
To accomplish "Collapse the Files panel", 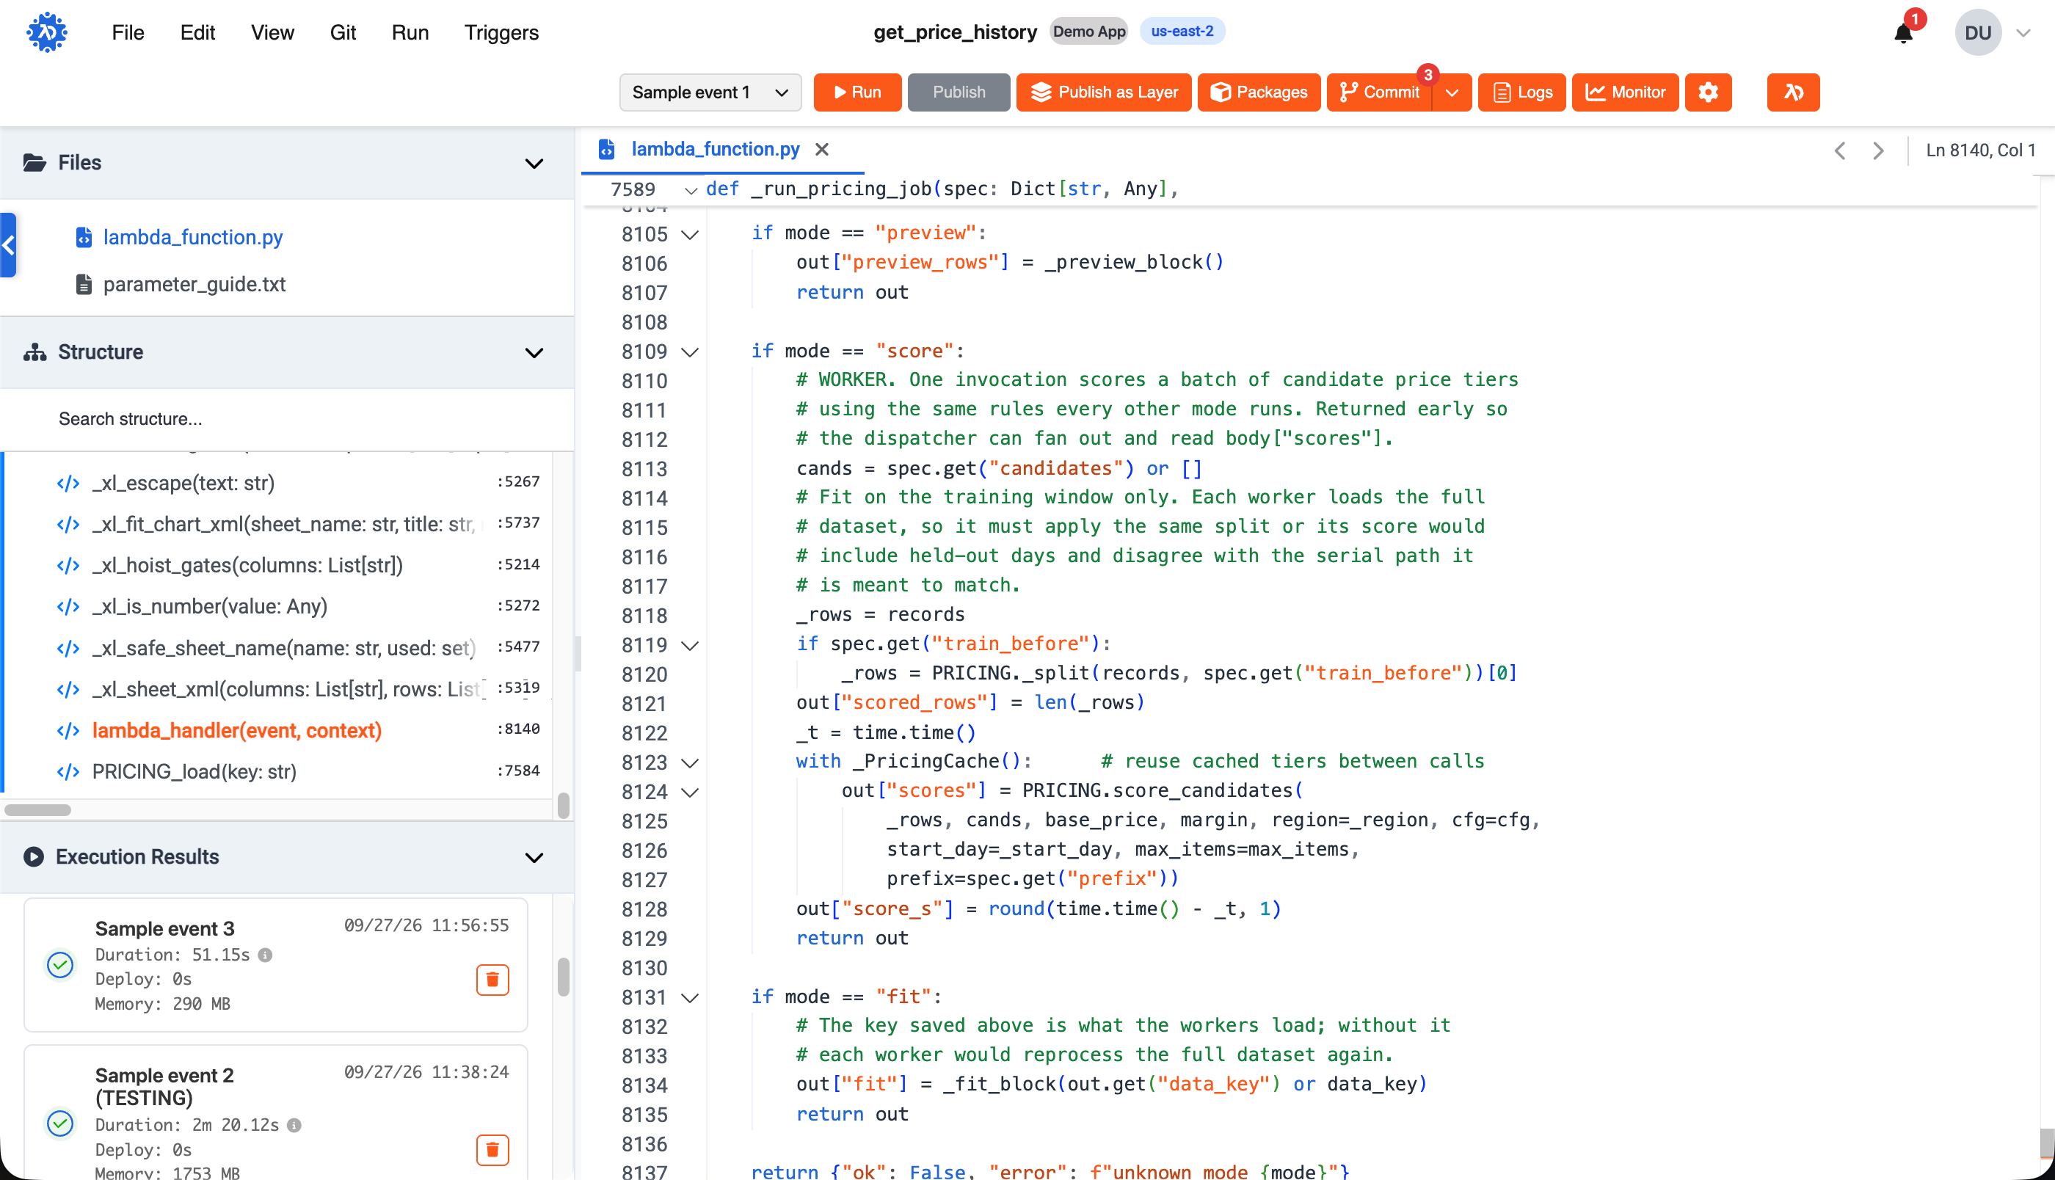I will [534, 163].
